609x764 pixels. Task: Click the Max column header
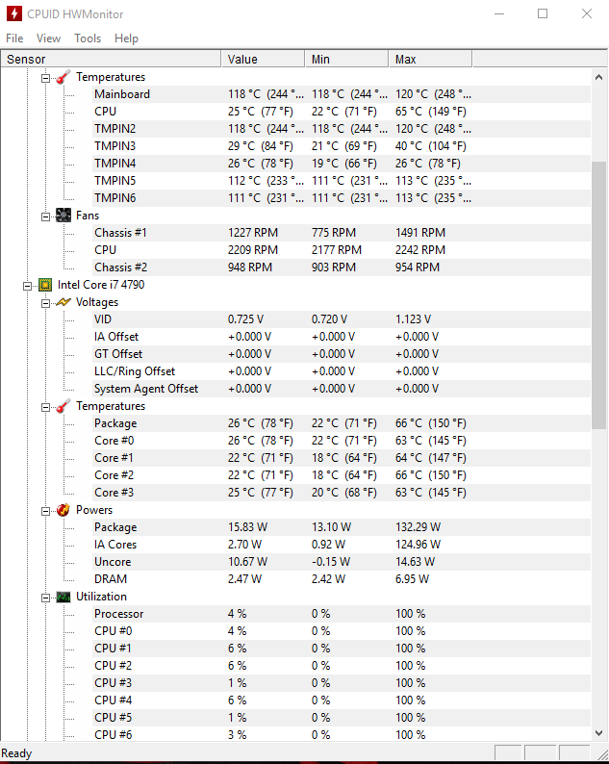tap(430, 60)
